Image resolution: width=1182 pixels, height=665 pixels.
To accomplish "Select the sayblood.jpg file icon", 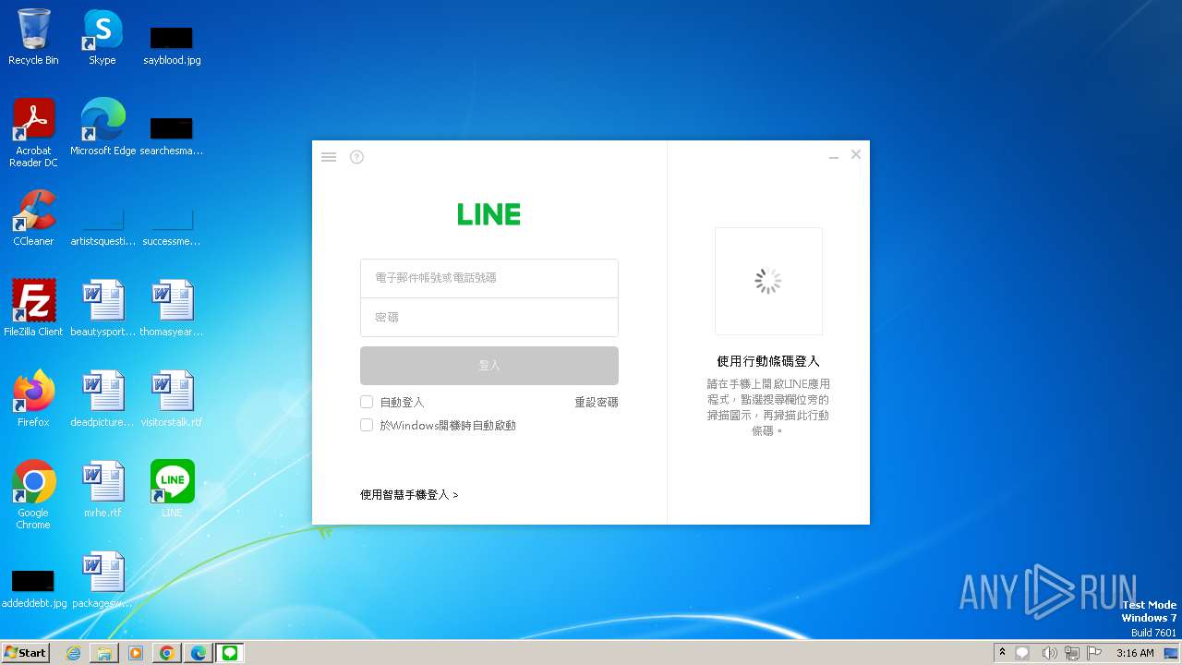I will coord(172,44).
